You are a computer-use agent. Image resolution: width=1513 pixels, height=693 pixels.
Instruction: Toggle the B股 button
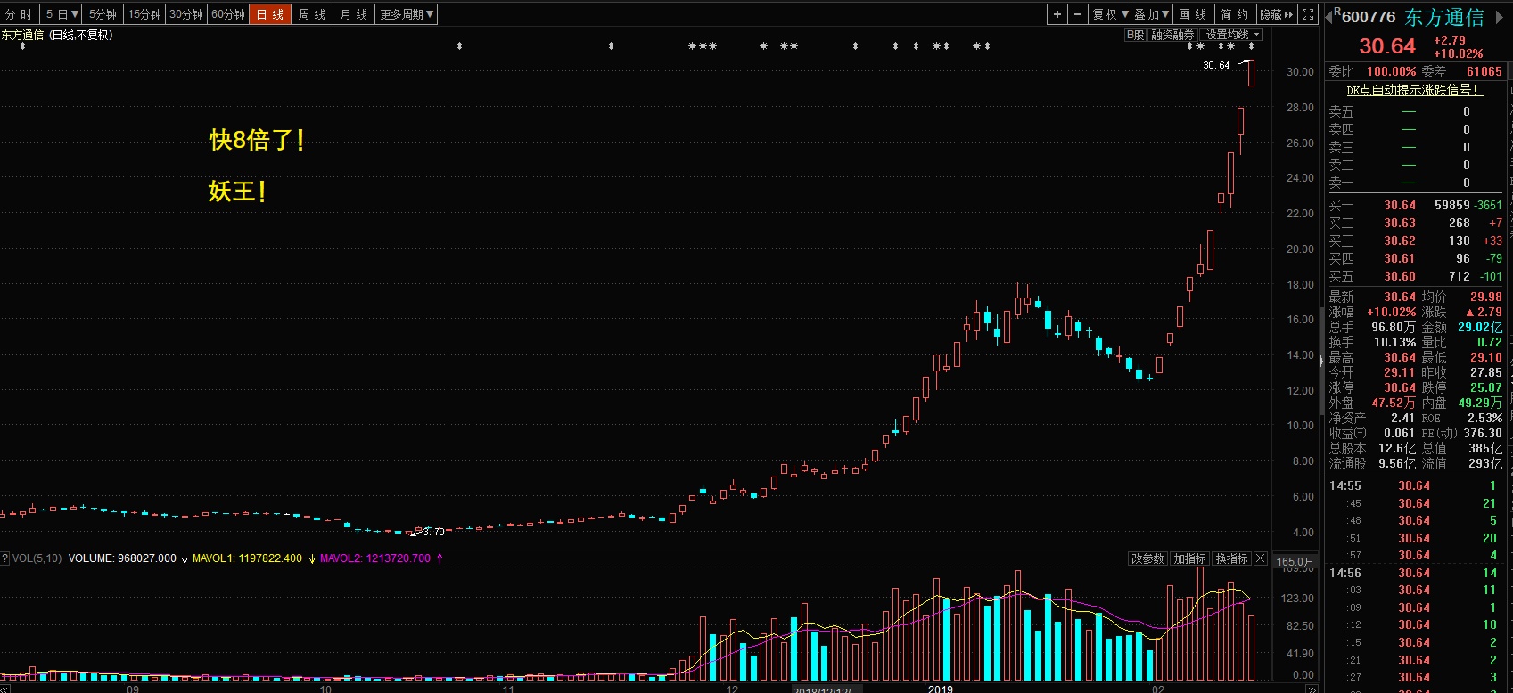click(x=1135, y=35)
